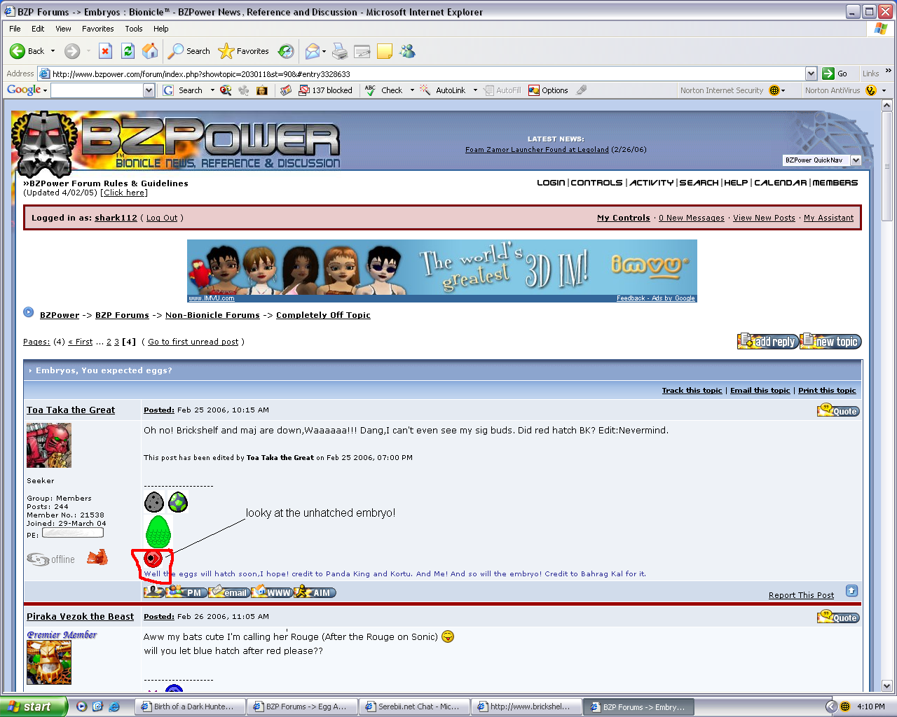Expand the Mail icon dropdown arrow
Viewport: 897px width, 717px height.
tap(324, 51)
